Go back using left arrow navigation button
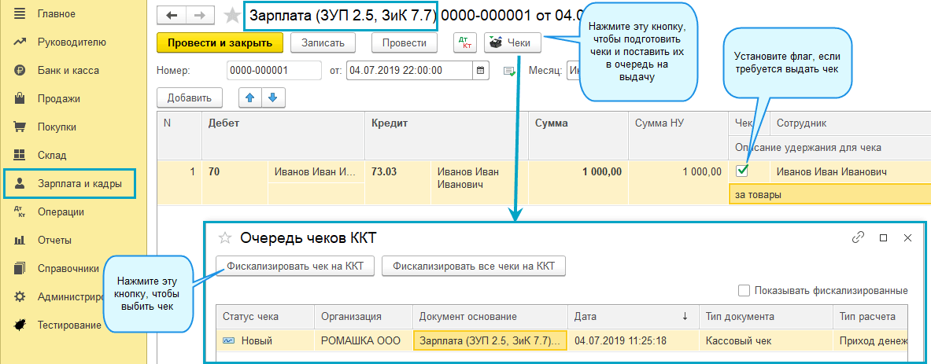 172,16
